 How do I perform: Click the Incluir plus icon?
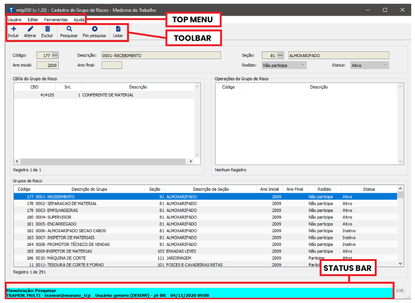click(x=13, y=29)
